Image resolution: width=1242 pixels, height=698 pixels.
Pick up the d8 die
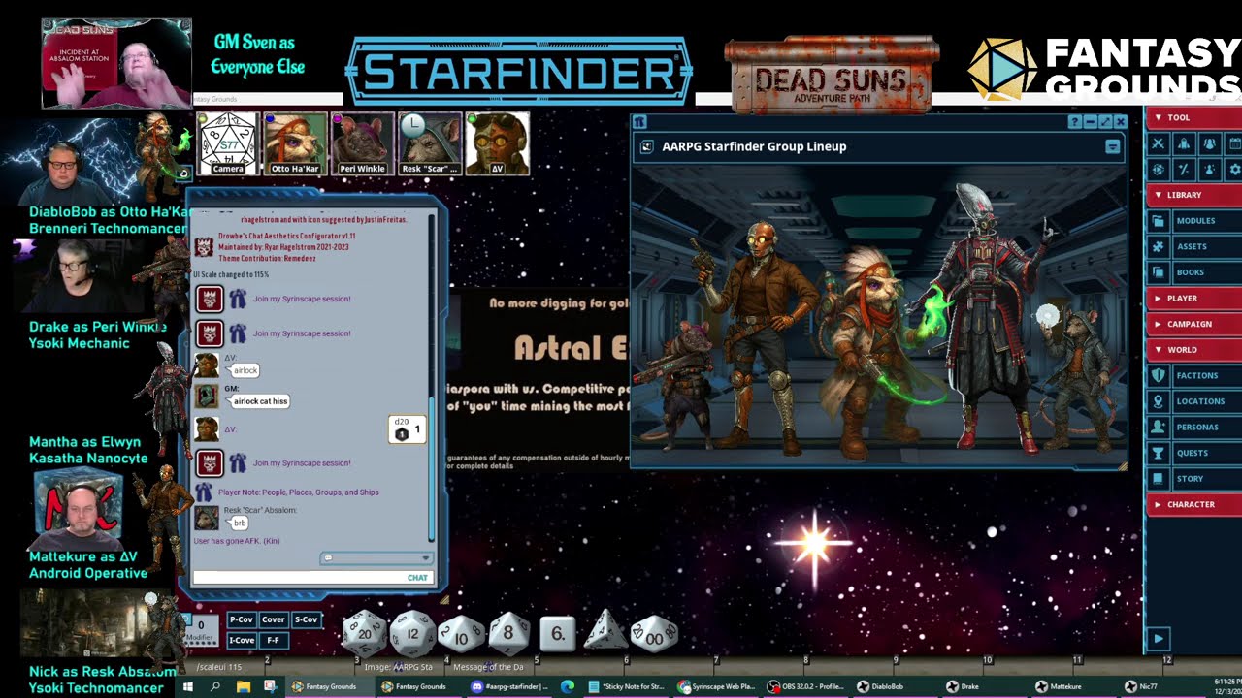coord(508,634)
